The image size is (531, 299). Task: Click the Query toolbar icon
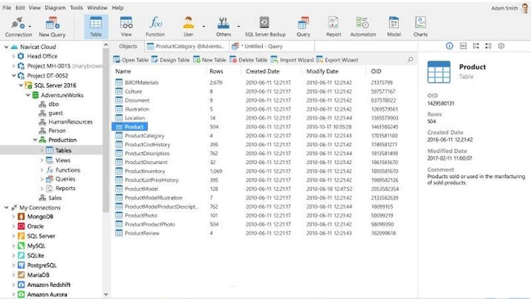(x=303, y=27)
